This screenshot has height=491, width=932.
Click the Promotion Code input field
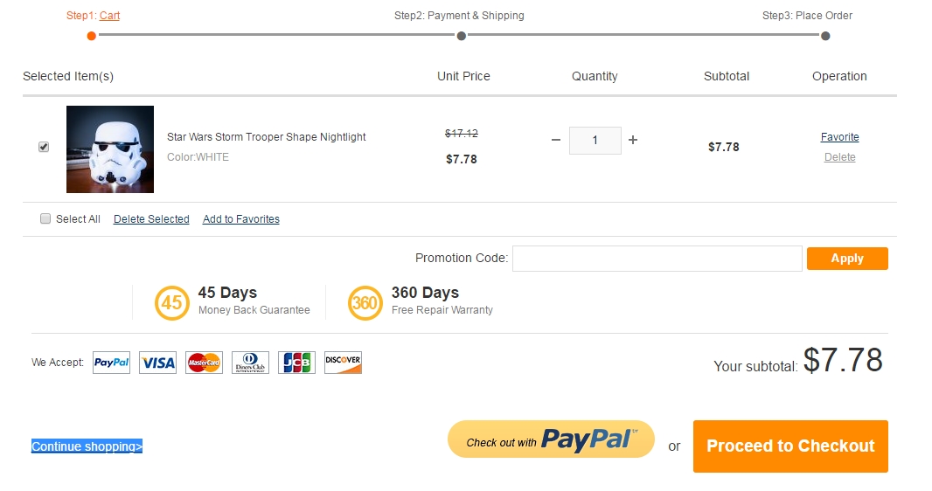tap(657, 259)
